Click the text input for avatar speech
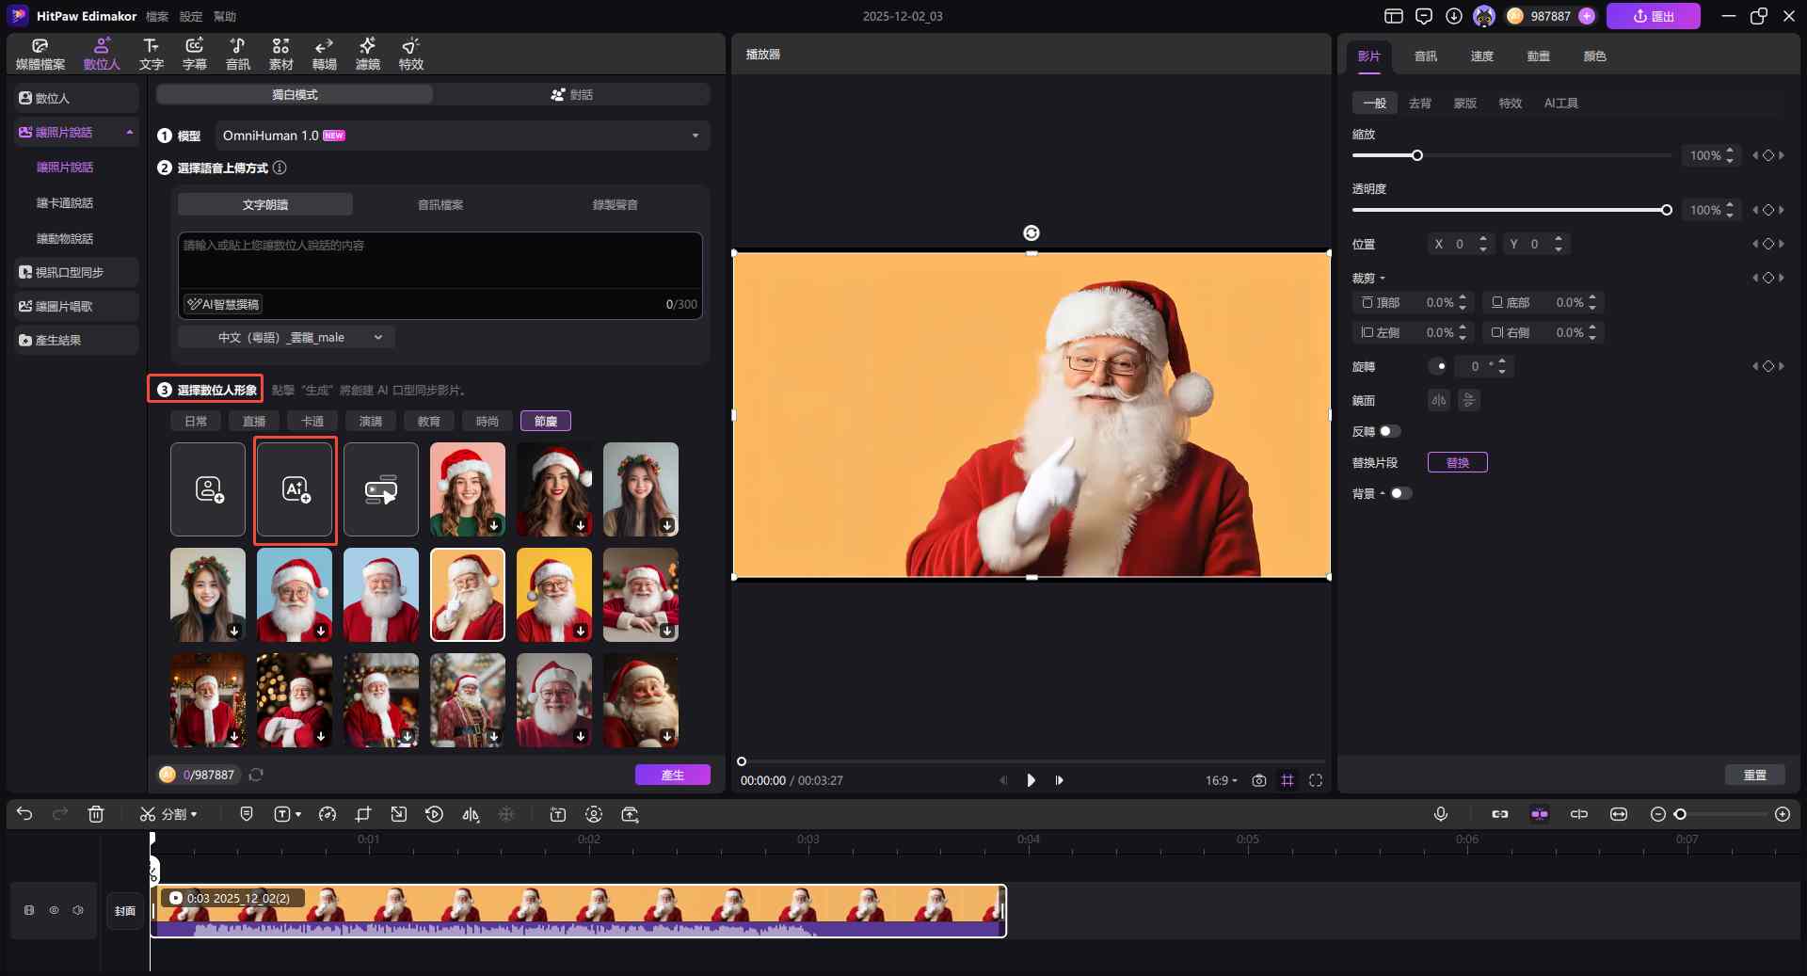Screen dimensions: 1807x976 (440, 260)
